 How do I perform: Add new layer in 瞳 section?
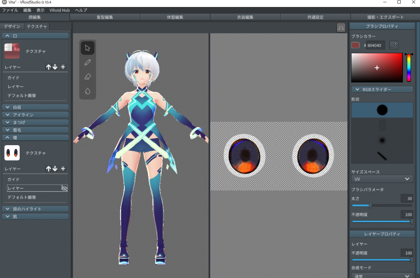[63, 169]
